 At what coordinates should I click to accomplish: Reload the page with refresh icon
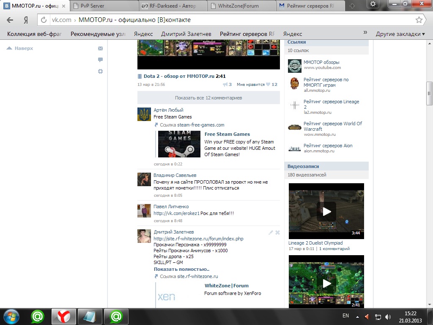tap(44, 20)
